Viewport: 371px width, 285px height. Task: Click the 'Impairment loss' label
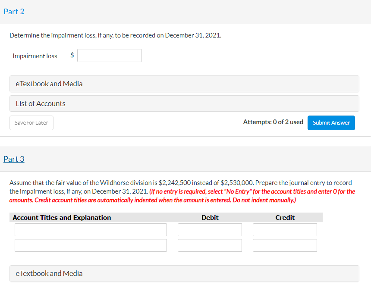point(35,56)
